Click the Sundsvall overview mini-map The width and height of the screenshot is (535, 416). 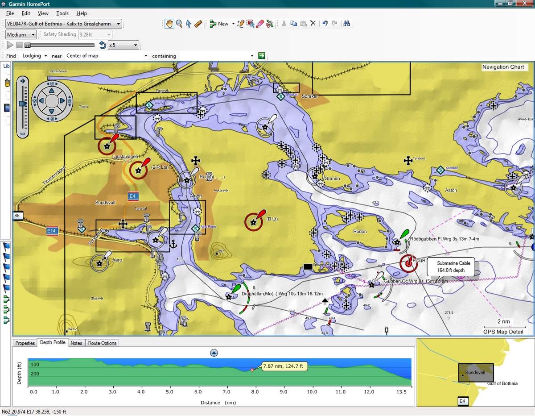click(x=476, y=372)
